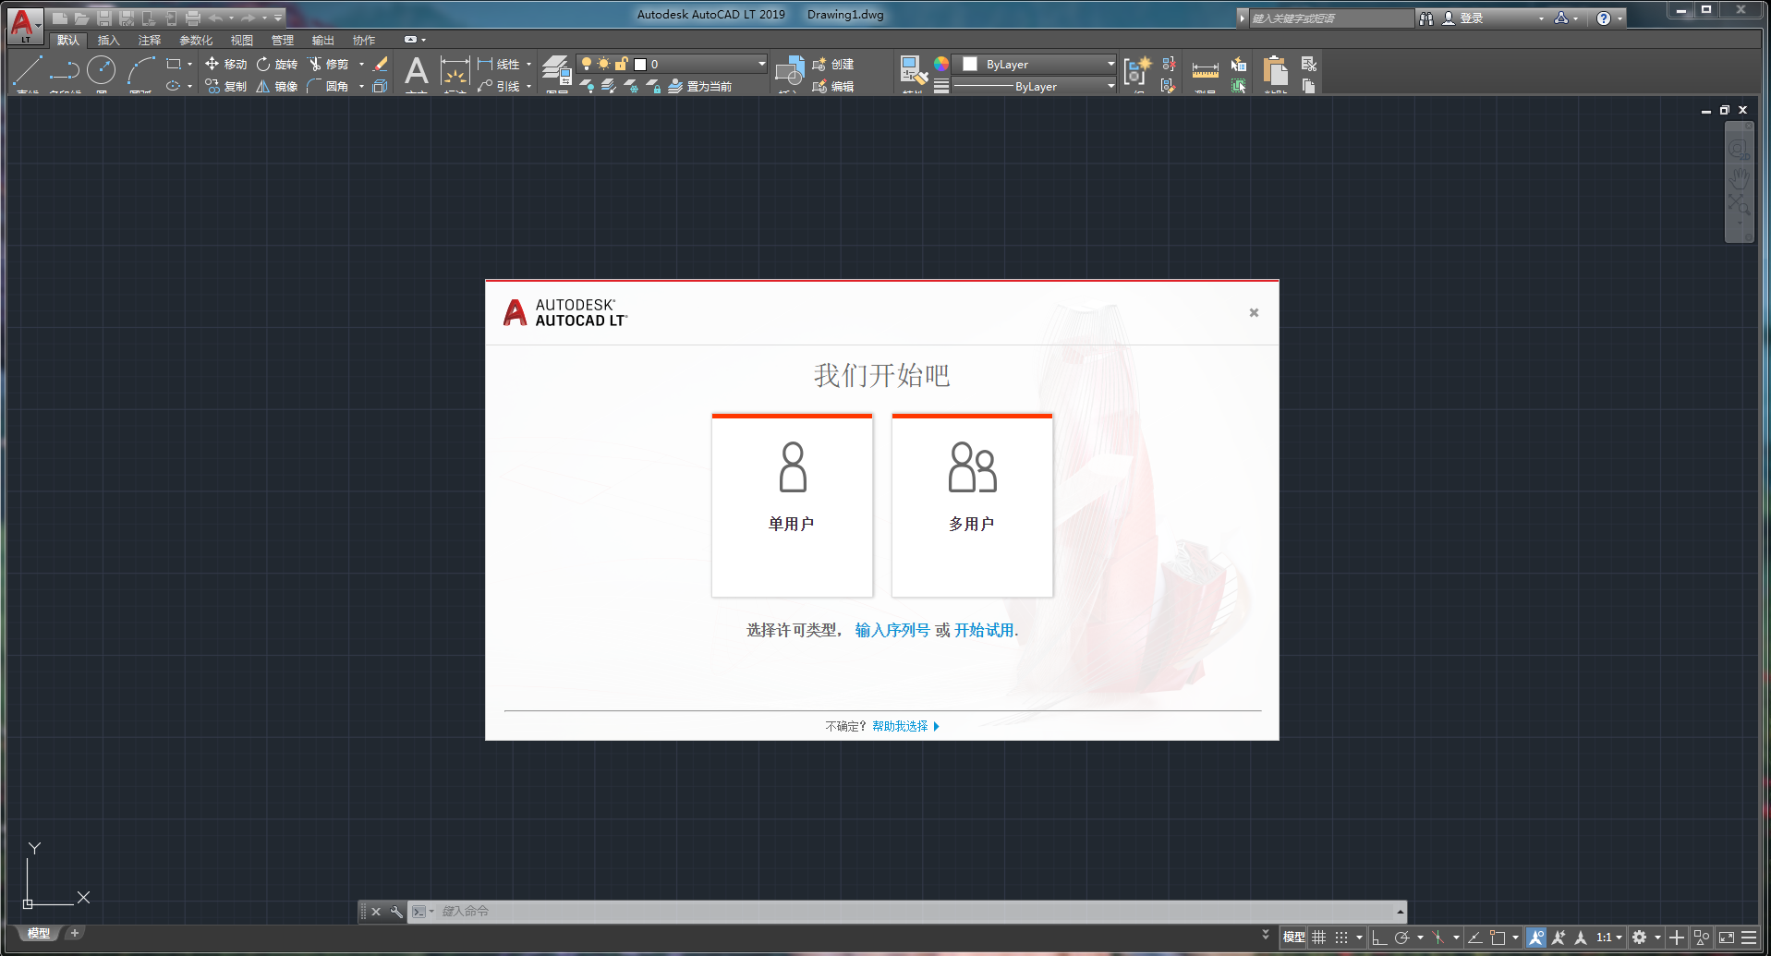Expand the Trim (修剪) dropdown arrow

(x=361, y=64)
